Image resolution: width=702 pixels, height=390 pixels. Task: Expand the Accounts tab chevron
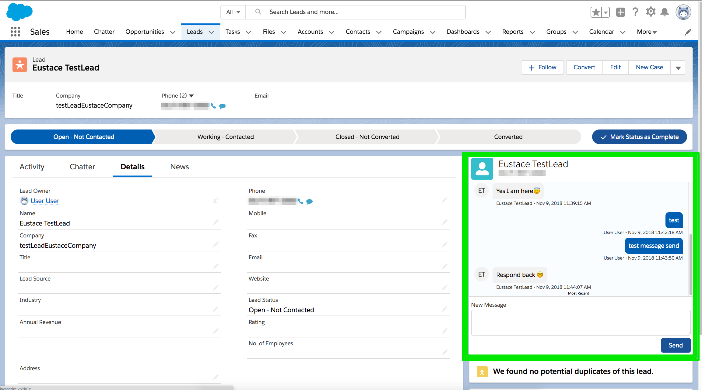point(332,32)
